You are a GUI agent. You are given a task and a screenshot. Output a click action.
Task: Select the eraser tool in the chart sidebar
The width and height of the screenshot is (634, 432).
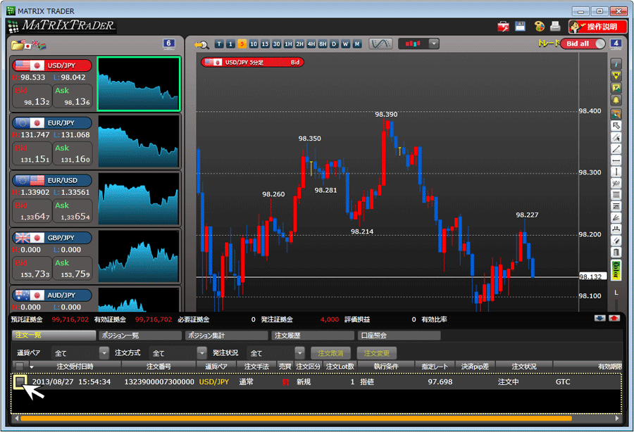pyautogui.click(x=616, y=241)
